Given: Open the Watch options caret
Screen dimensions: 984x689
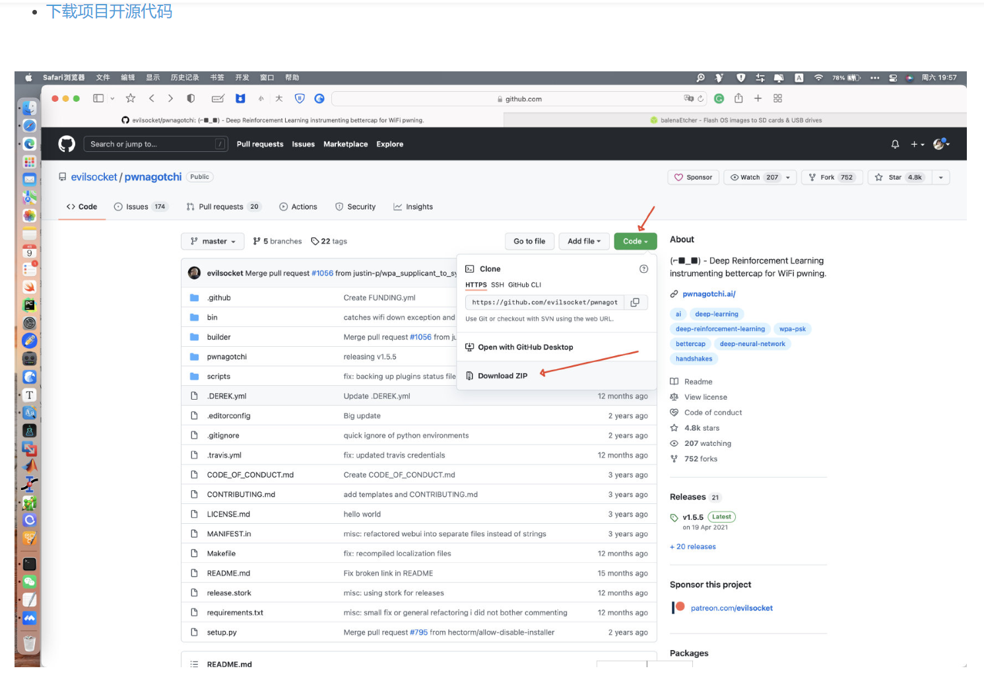Looking at the screenshot, I should (x=788, y=177).
